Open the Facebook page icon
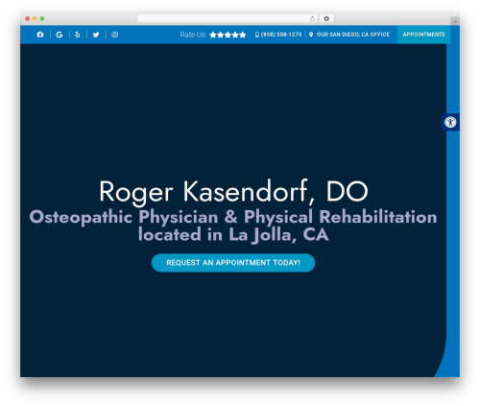This screenshot has height=406, width=480. click(x=40, y=35)
